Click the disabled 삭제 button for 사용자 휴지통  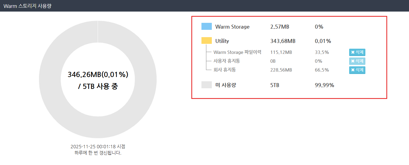(x=357, y=61)
